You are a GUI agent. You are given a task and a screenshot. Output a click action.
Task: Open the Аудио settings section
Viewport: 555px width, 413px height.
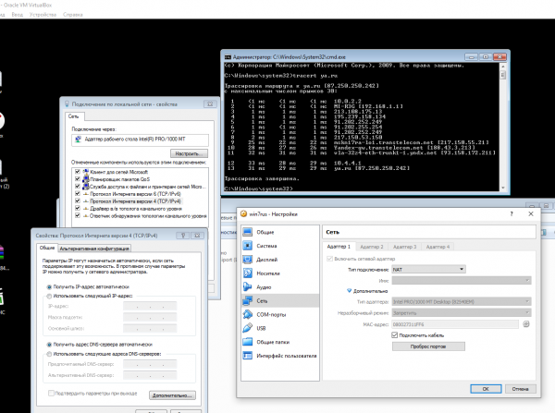point(264,287)
